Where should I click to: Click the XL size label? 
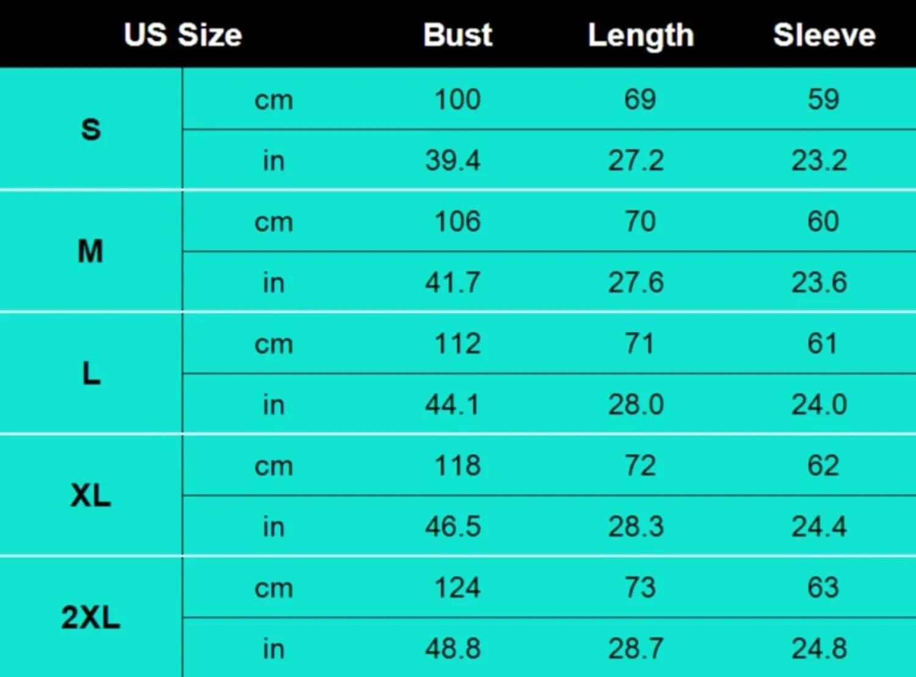pos(90,495)
